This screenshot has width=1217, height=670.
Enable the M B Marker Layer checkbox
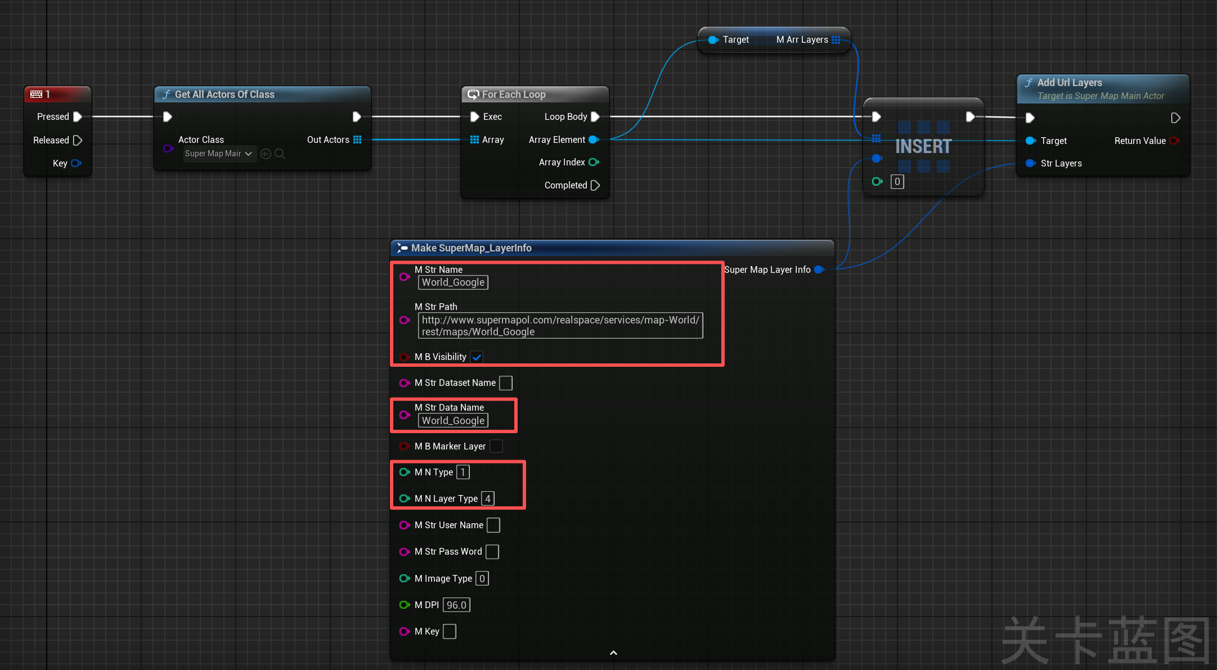click(x=496, y=446)
